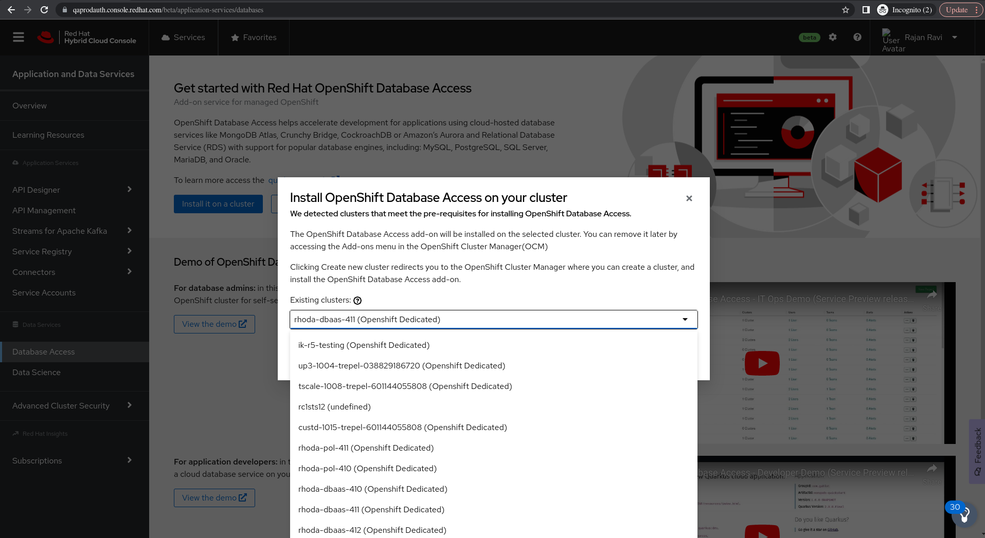Image resolution: width=985 pixels, height=538 pixels.
Task: Select ik-r5-testing cluster option
Action: tap(494, 345)
